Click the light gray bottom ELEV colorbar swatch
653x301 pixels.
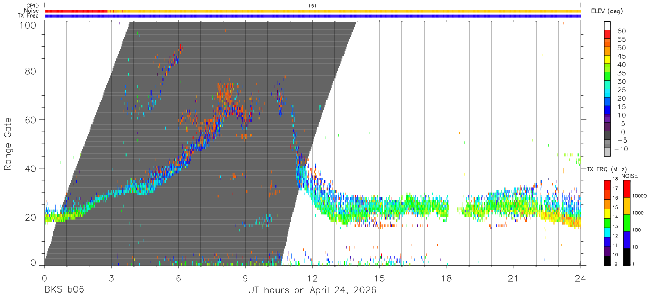[607, 153]
